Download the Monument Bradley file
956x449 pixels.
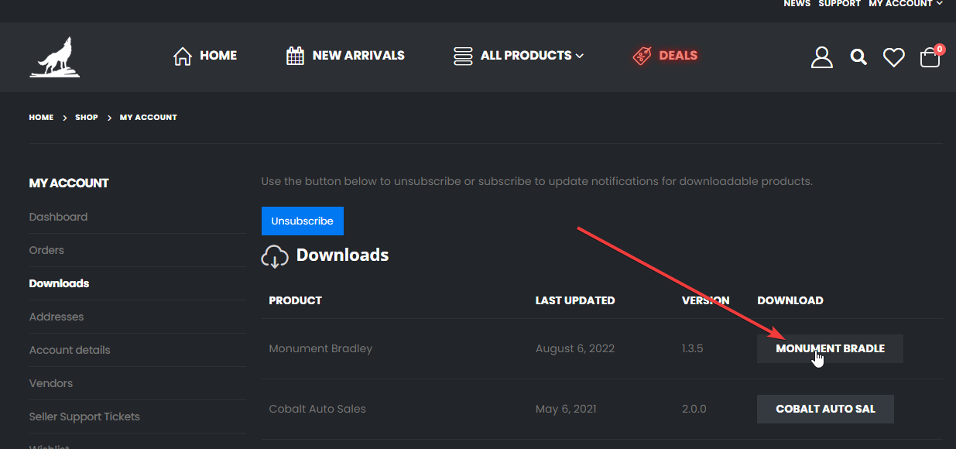830,348
